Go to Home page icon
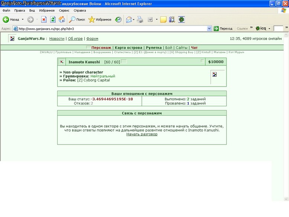289x217 pixels. [x=62, y=19]
